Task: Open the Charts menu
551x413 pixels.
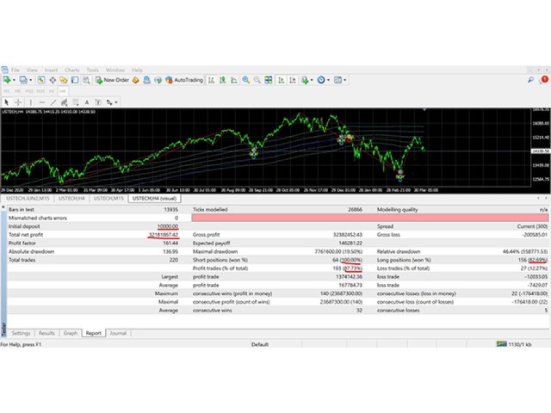Action: [x=72, y=70]
